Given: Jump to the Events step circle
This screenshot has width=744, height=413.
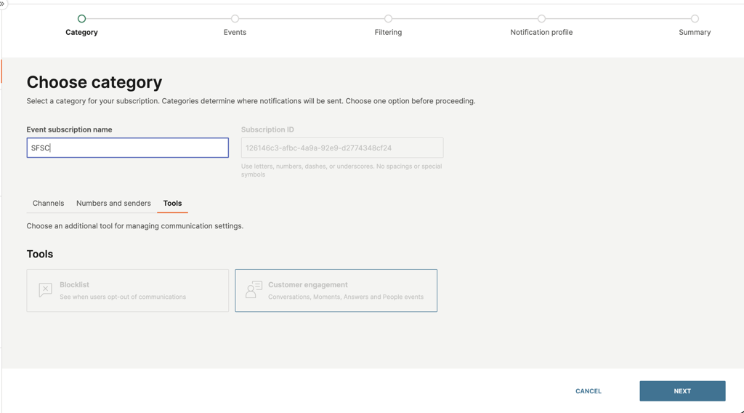Looking at the screenshot, I should tap(235, 18).
